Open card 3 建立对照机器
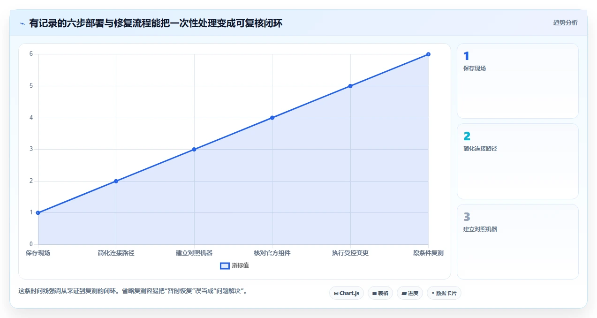 [518, 242]
